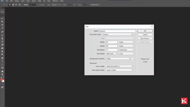Open the File menu
Image resolution: width=190 pixels, height=107 pixels.
click(7, 1)
